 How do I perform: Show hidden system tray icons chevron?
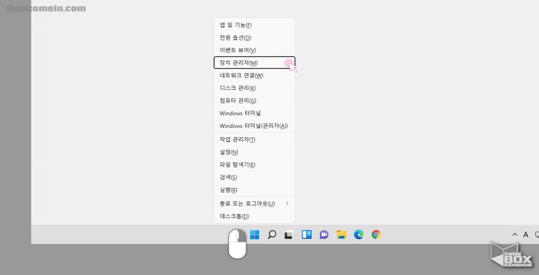pos(515,235)
